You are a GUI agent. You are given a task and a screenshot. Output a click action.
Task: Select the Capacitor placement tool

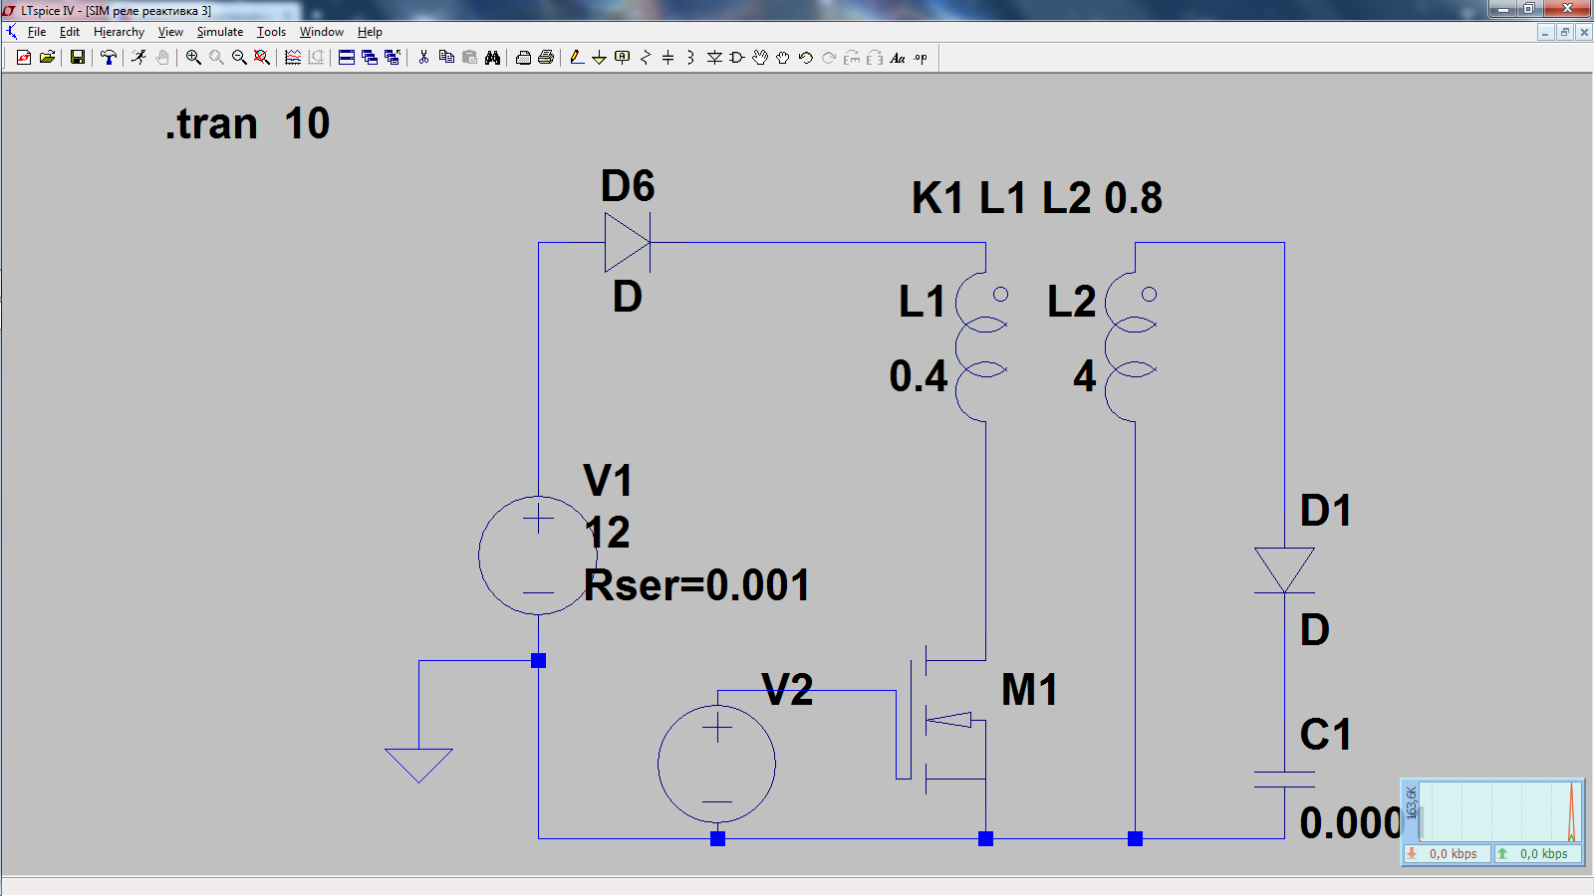(x=667, y=58)
